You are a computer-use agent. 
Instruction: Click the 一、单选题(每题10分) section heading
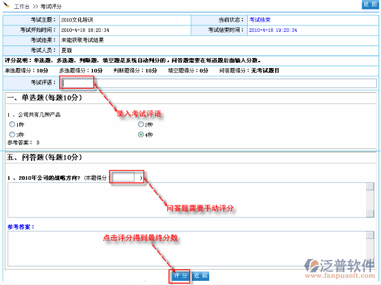point(44,98)
